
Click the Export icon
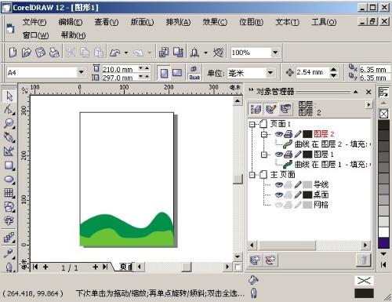[178, 53]
